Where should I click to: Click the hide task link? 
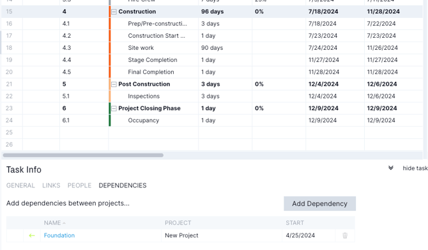coord(415,168)
